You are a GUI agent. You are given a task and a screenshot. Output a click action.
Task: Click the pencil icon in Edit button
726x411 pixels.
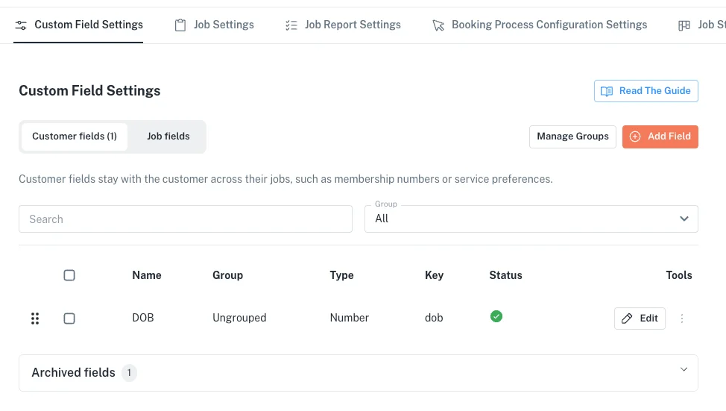(x=627, y=319)
